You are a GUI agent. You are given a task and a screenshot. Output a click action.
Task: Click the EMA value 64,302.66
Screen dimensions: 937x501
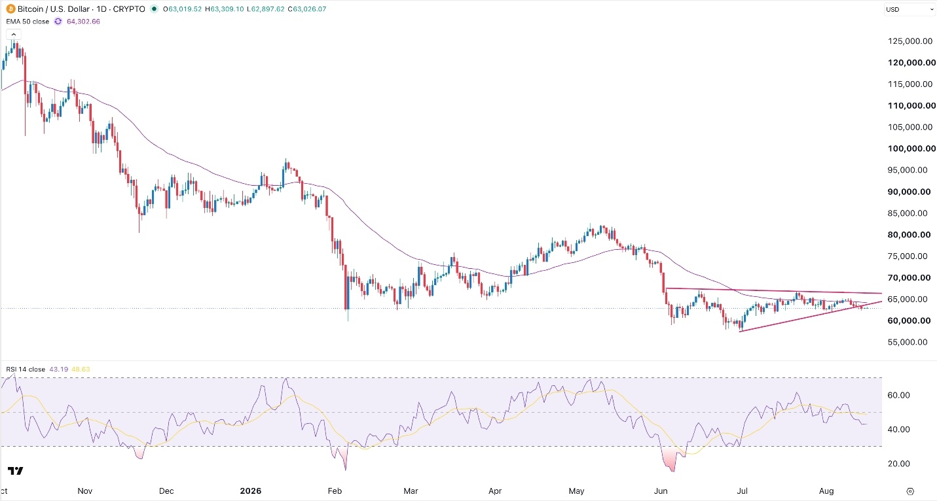tap(83, 21)
